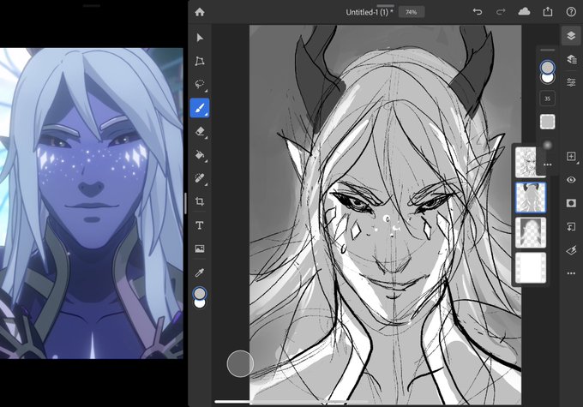
Task: Select the Crop tool
Action: (200, 201)
